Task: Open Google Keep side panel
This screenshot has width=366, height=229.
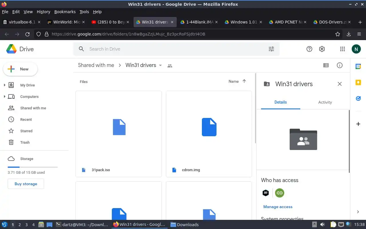Action: [358, 82]
